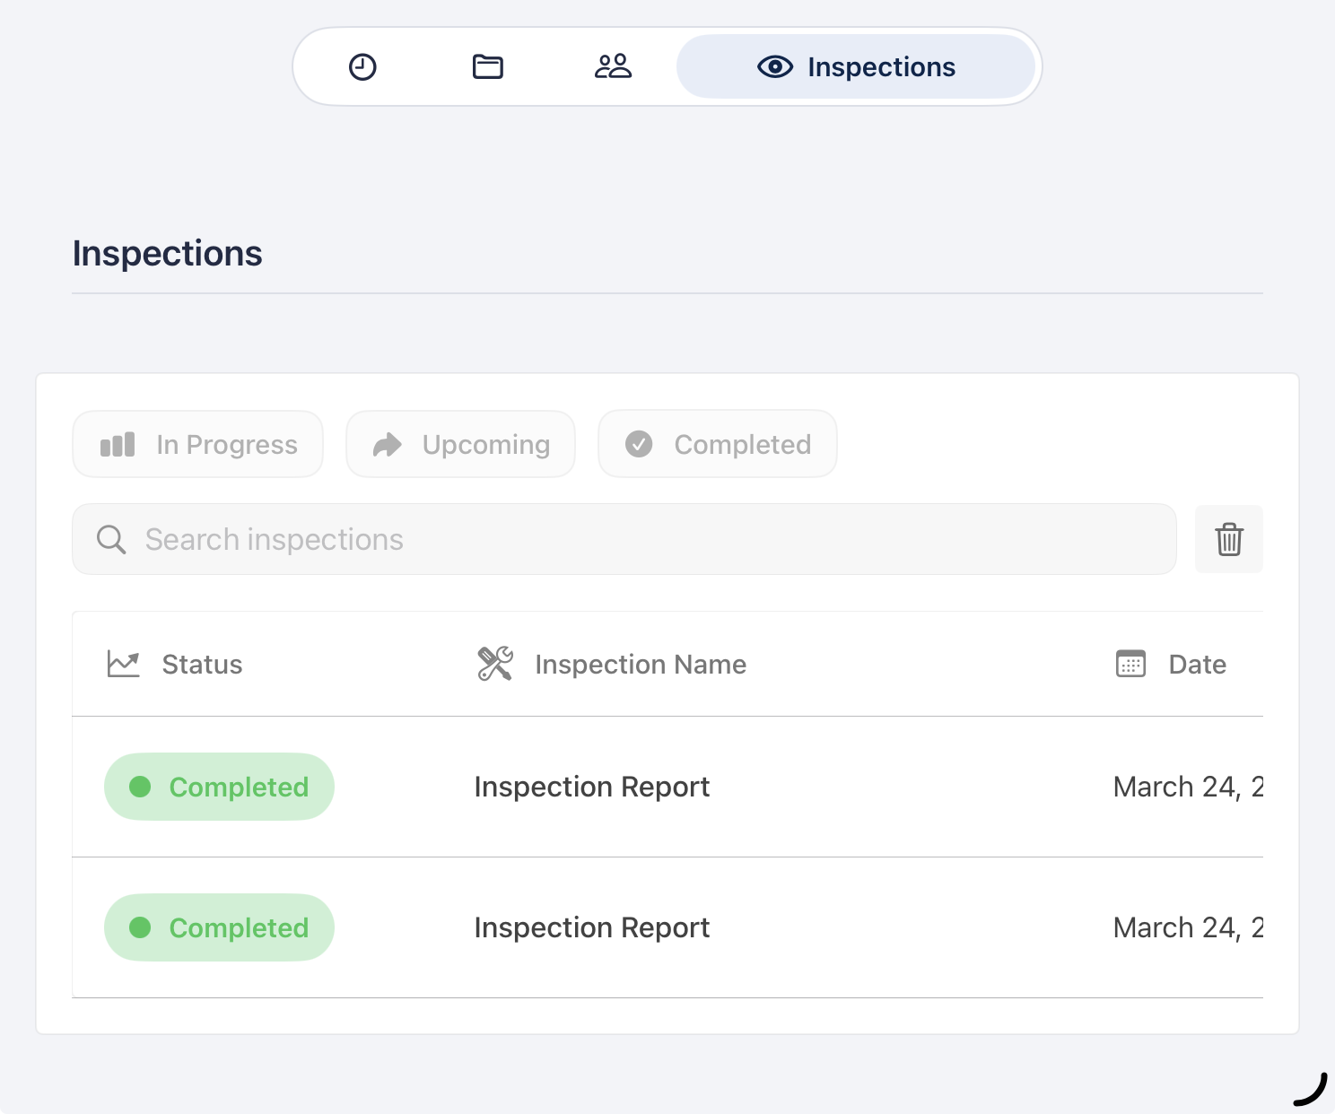Viewport: 1335px width, 1114px height.
Task: Click the trash icon beside the search bar
Action: (1228, 539)
